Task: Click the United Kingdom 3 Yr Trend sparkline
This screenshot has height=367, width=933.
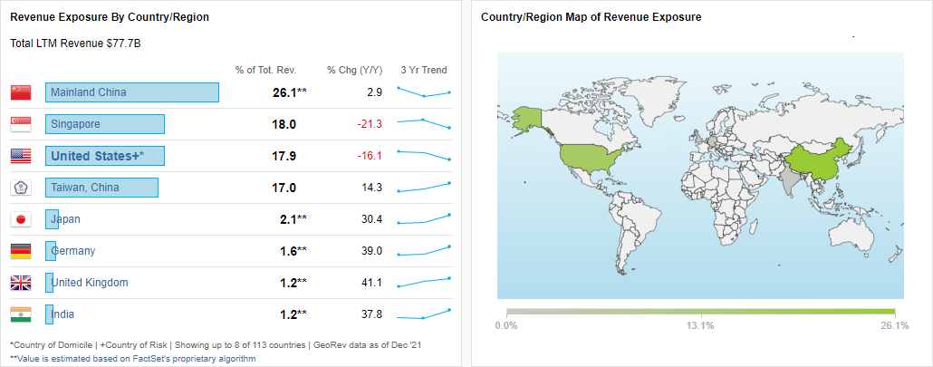Action: 424,282
